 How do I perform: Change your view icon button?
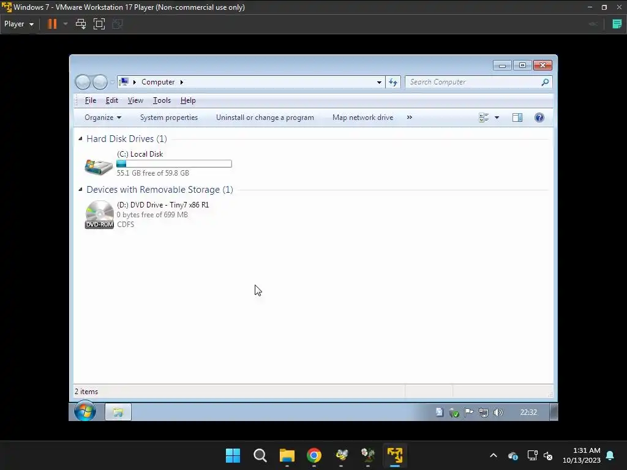484,117
